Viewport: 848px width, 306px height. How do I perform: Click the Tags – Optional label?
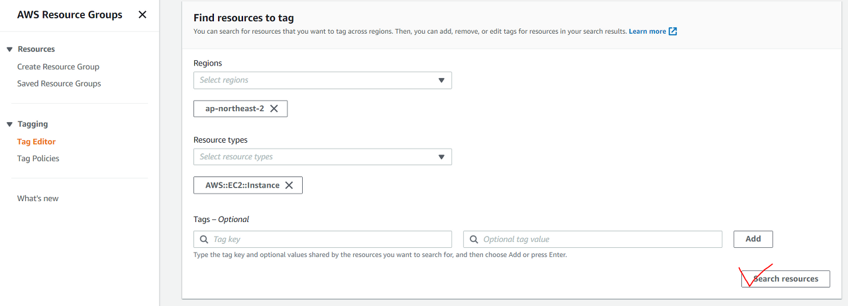[x=221, y=219]
